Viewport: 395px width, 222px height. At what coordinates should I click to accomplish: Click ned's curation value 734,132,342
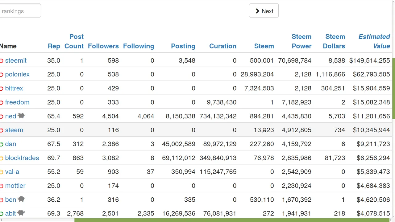click(218, 116)
